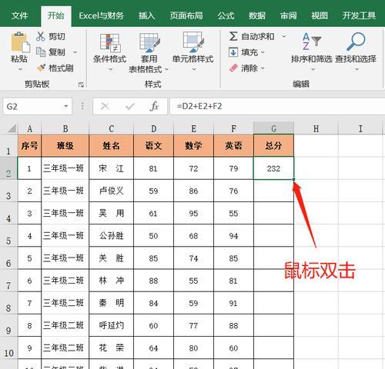The image size is (385, 369).
Task: Select English score 94 for 公孙胜
Action: [233, 236]
